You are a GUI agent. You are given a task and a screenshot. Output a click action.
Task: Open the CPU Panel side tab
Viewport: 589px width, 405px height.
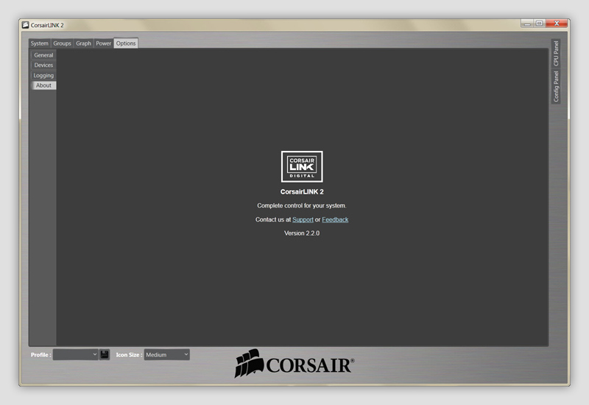pos(556,53)
